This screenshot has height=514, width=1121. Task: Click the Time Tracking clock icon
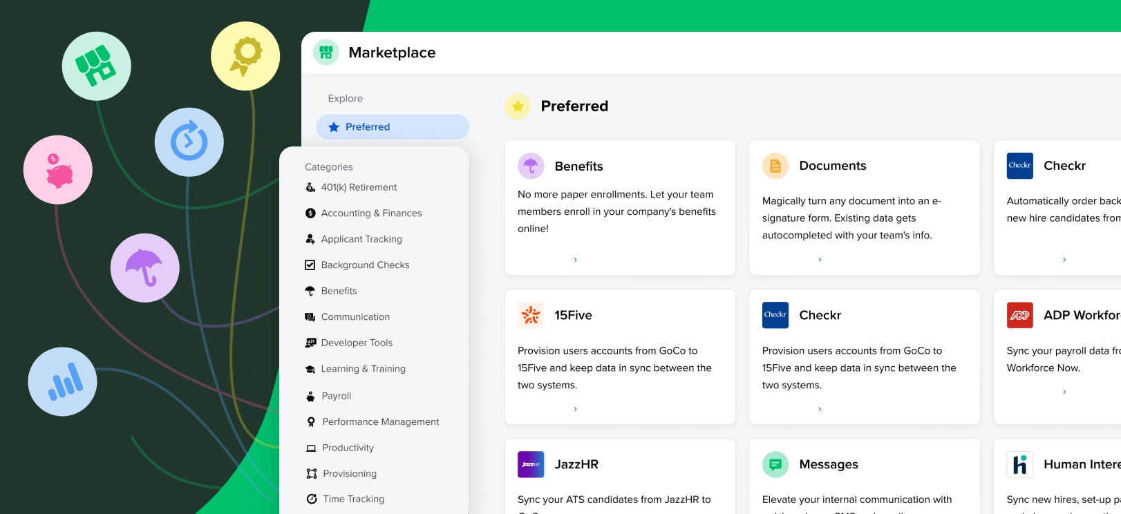[312, 499]
